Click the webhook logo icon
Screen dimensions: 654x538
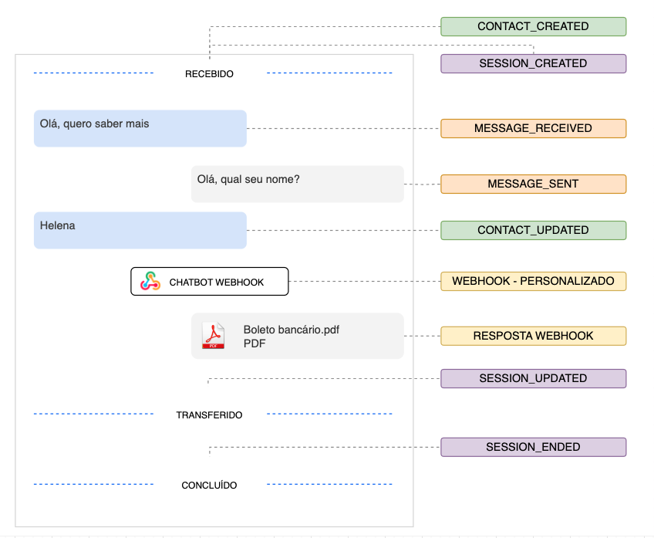pos(150,282)
